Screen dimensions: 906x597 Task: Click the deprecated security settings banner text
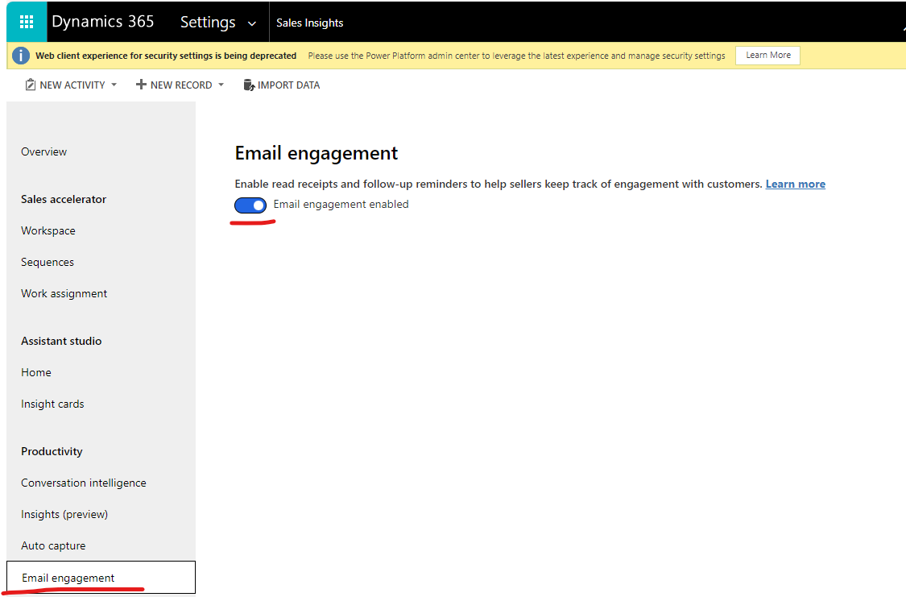coord(166,56)
